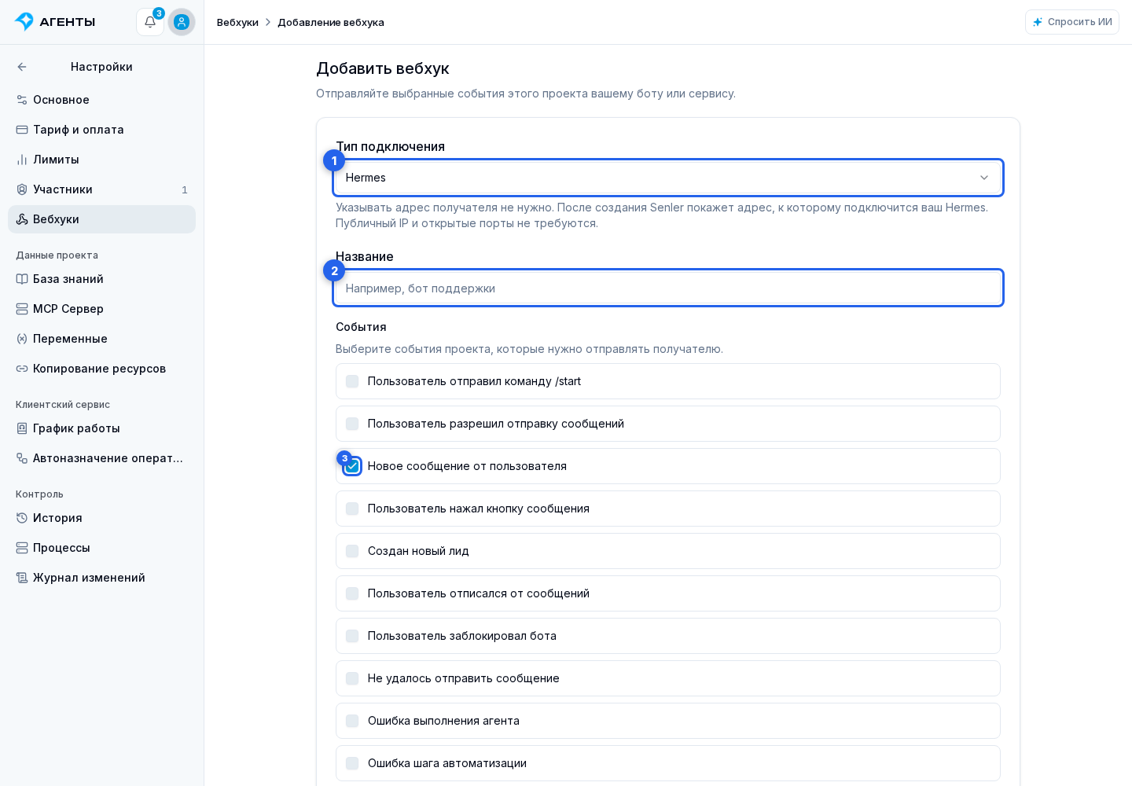Tick 'Пользователь нажал кнопку сообщения' checkbox

pyautogui.click(x=352, y=509)
